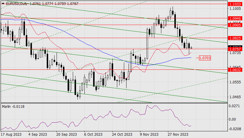Click the 27 Nov 2023 date label
This screenshot has width=244, height=138.
click(x=178, y=134)
